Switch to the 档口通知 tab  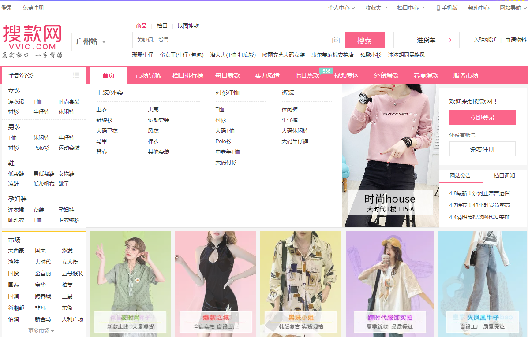(504, 175)
